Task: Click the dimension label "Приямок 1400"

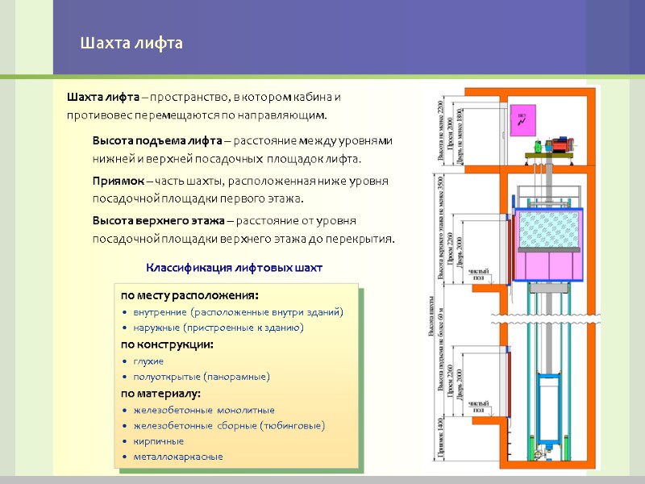Action: [440, 438]
